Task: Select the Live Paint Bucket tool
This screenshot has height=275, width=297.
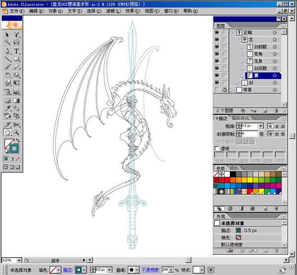Action: click(7, 116)
